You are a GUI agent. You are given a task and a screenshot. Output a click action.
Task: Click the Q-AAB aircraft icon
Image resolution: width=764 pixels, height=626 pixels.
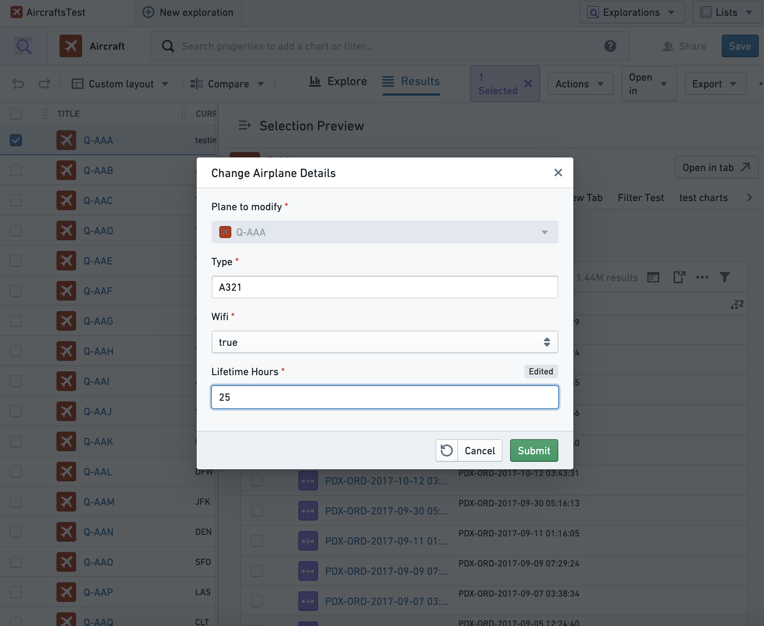pos(66,170)
